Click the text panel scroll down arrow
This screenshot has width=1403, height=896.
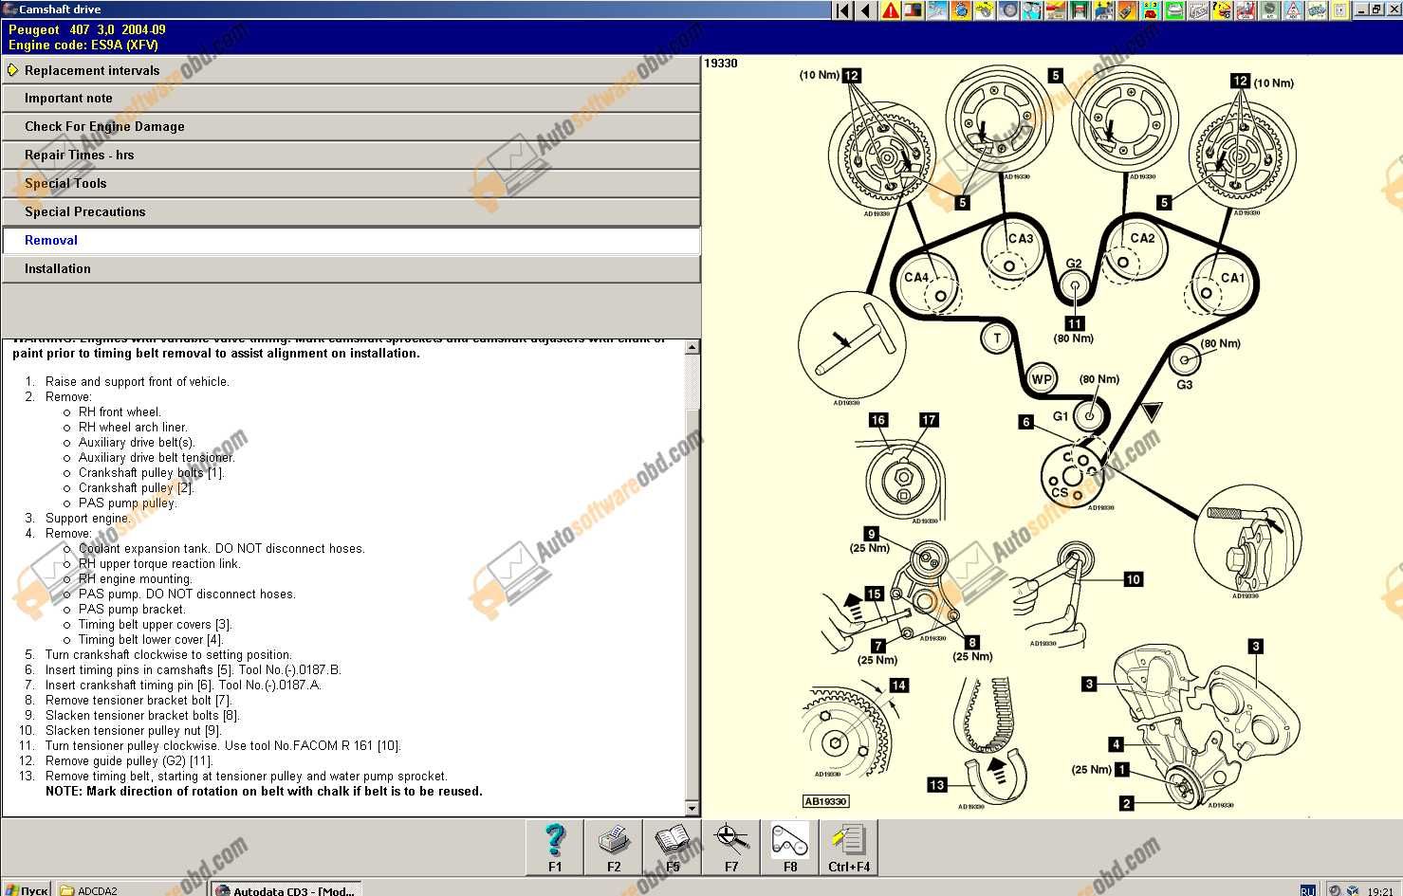point(692,809)
